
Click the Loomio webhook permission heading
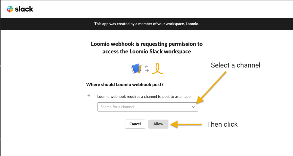tap(147, 48)
